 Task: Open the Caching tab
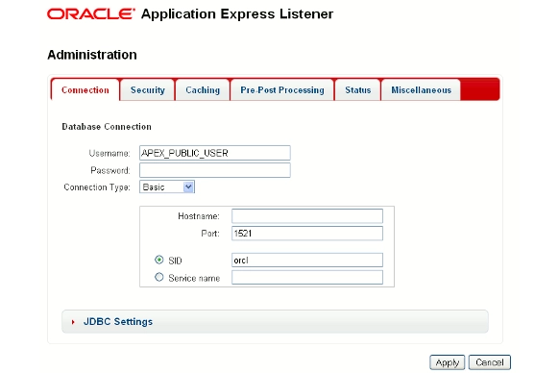[x=203, y=90]
